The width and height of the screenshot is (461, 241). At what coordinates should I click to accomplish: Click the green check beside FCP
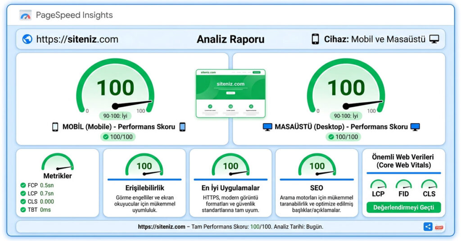[x=23, y=185]
